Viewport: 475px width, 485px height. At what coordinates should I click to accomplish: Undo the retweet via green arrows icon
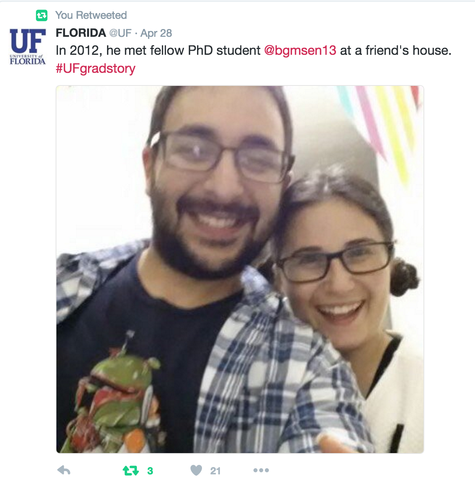pyautogui.click(x=130, y=471)
